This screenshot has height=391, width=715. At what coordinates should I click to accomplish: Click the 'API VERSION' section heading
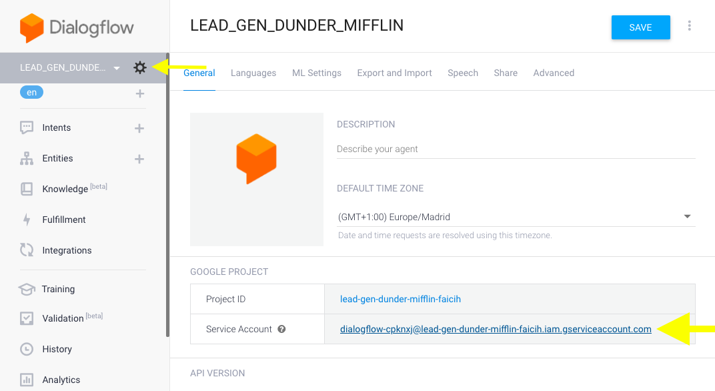217,373
